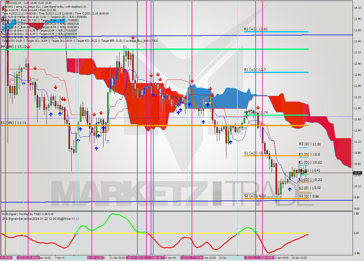
Task: Select the S2 (w) | 9.87 label
Action: pyautogui.click(x=255, y=196)
